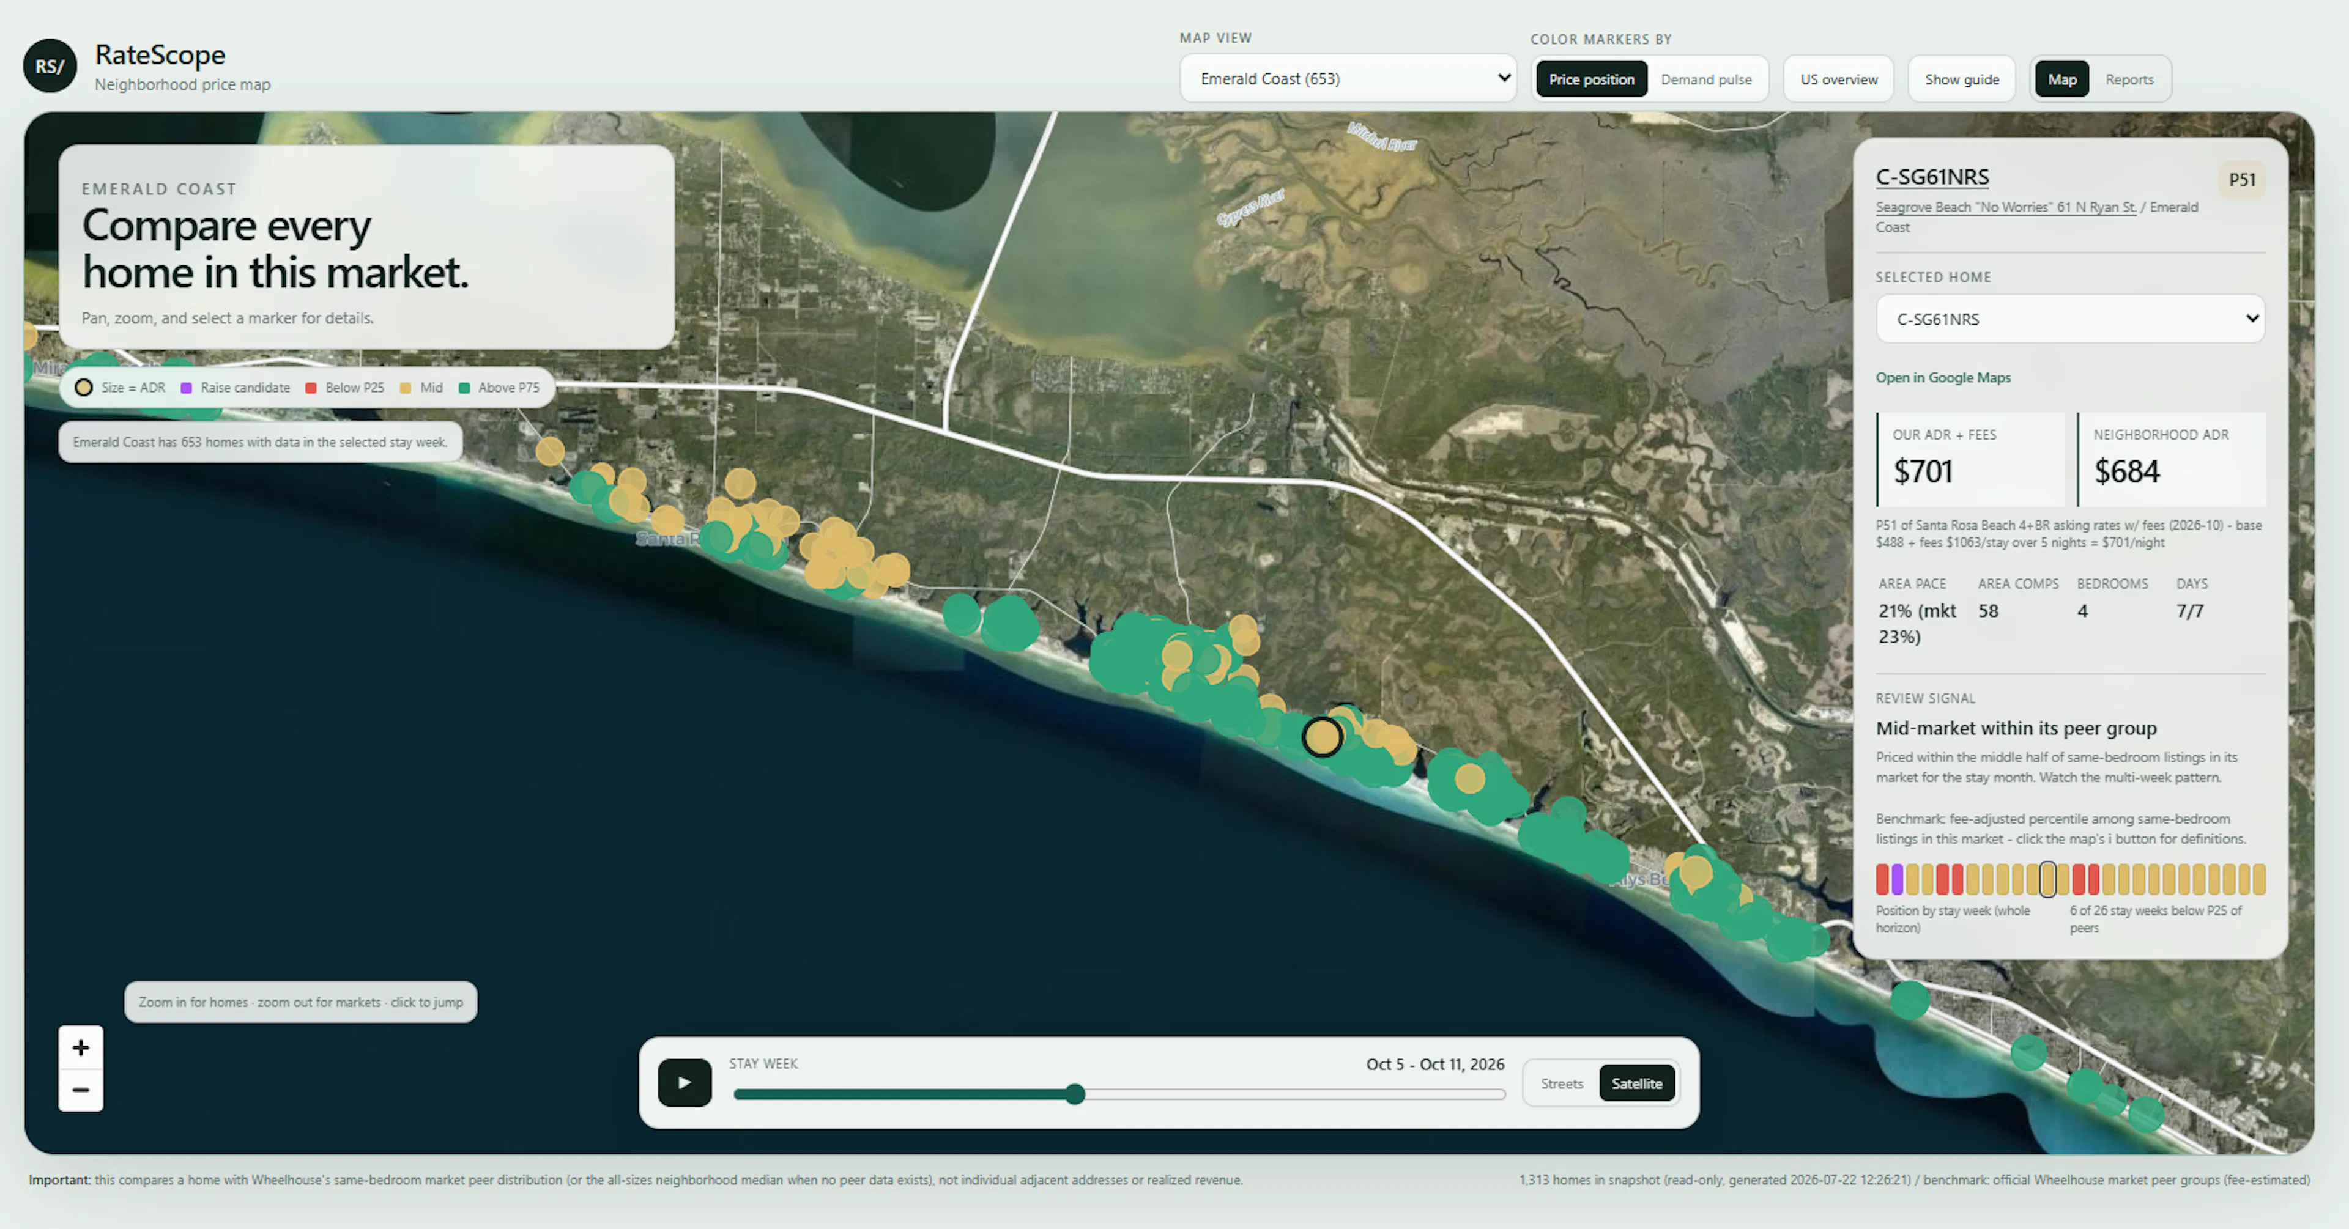Screen dimensions: 2349x1229
Task: Click the DAYS value 7/7
Action: (x=2189, y=611)
